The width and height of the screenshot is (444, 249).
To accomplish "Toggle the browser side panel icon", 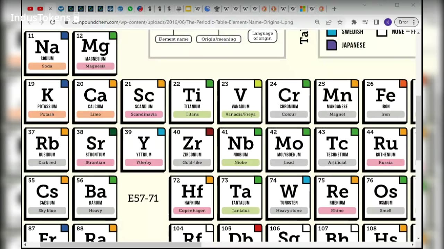I will (x=376, y=22).
